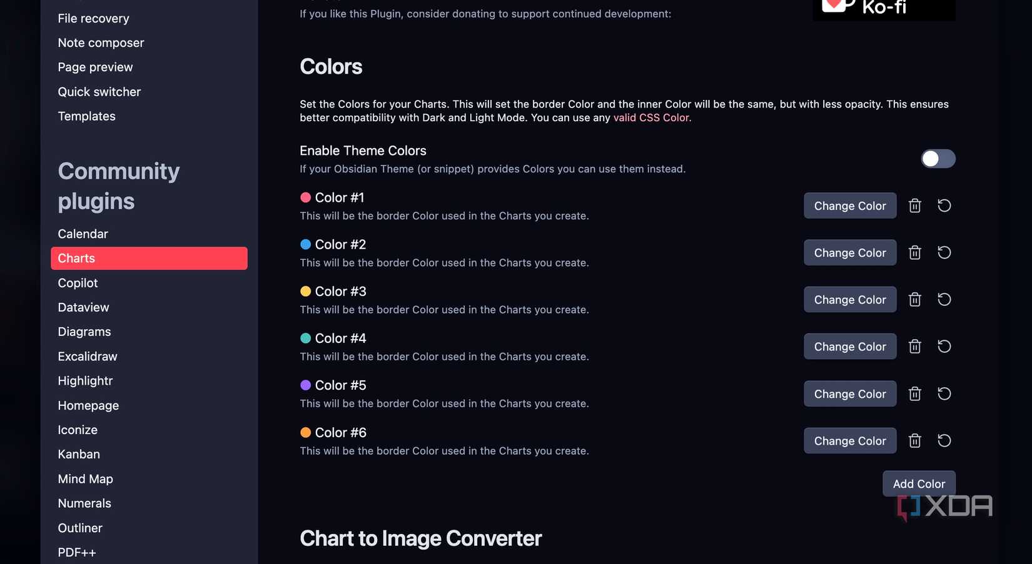Click the yellow dot next to Color #3
The height and width of the screenshot is (564, 1032).
point(305,291)
